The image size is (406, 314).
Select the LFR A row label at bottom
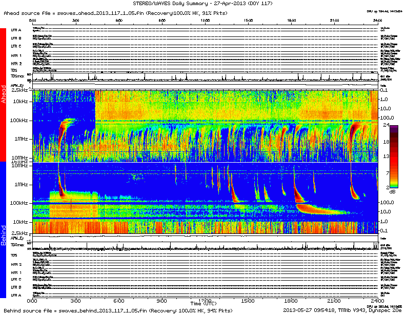pyautogui.click(x=16, y=296)
